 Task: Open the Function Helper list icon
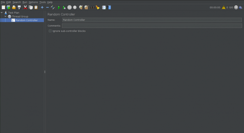(x=104, y=7)
